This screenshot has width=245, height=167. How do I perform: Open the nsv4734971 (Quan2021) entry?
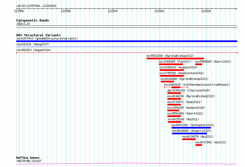(184, 102)
